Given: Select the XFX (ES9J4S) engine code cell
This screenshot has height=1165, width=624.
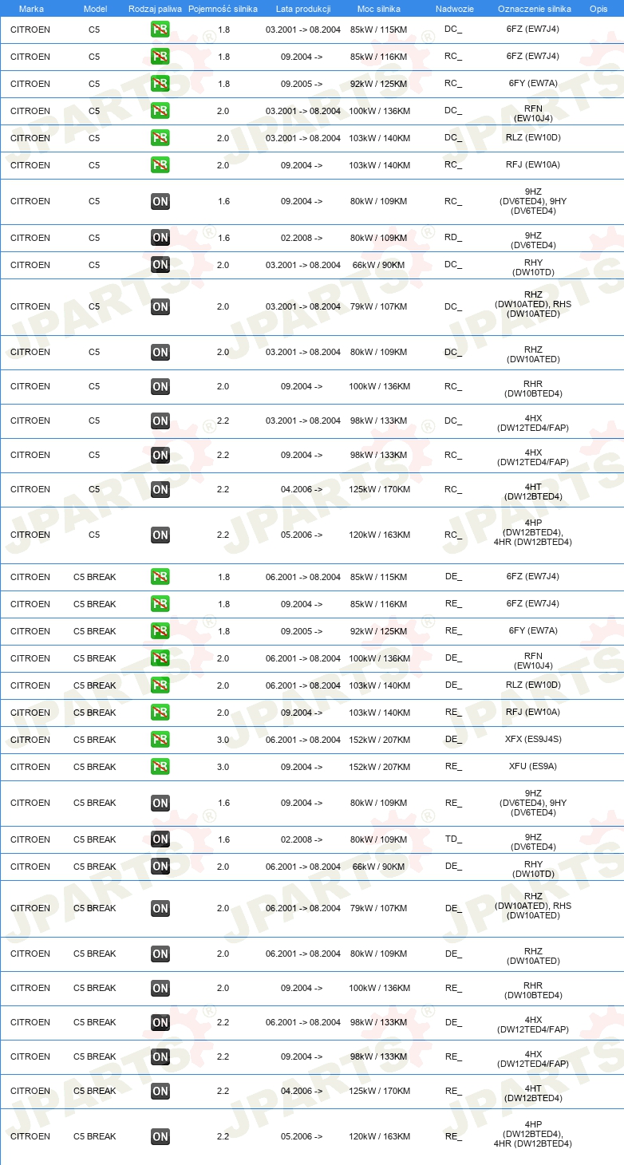Looking at the screenshot, I should point(533,740).
